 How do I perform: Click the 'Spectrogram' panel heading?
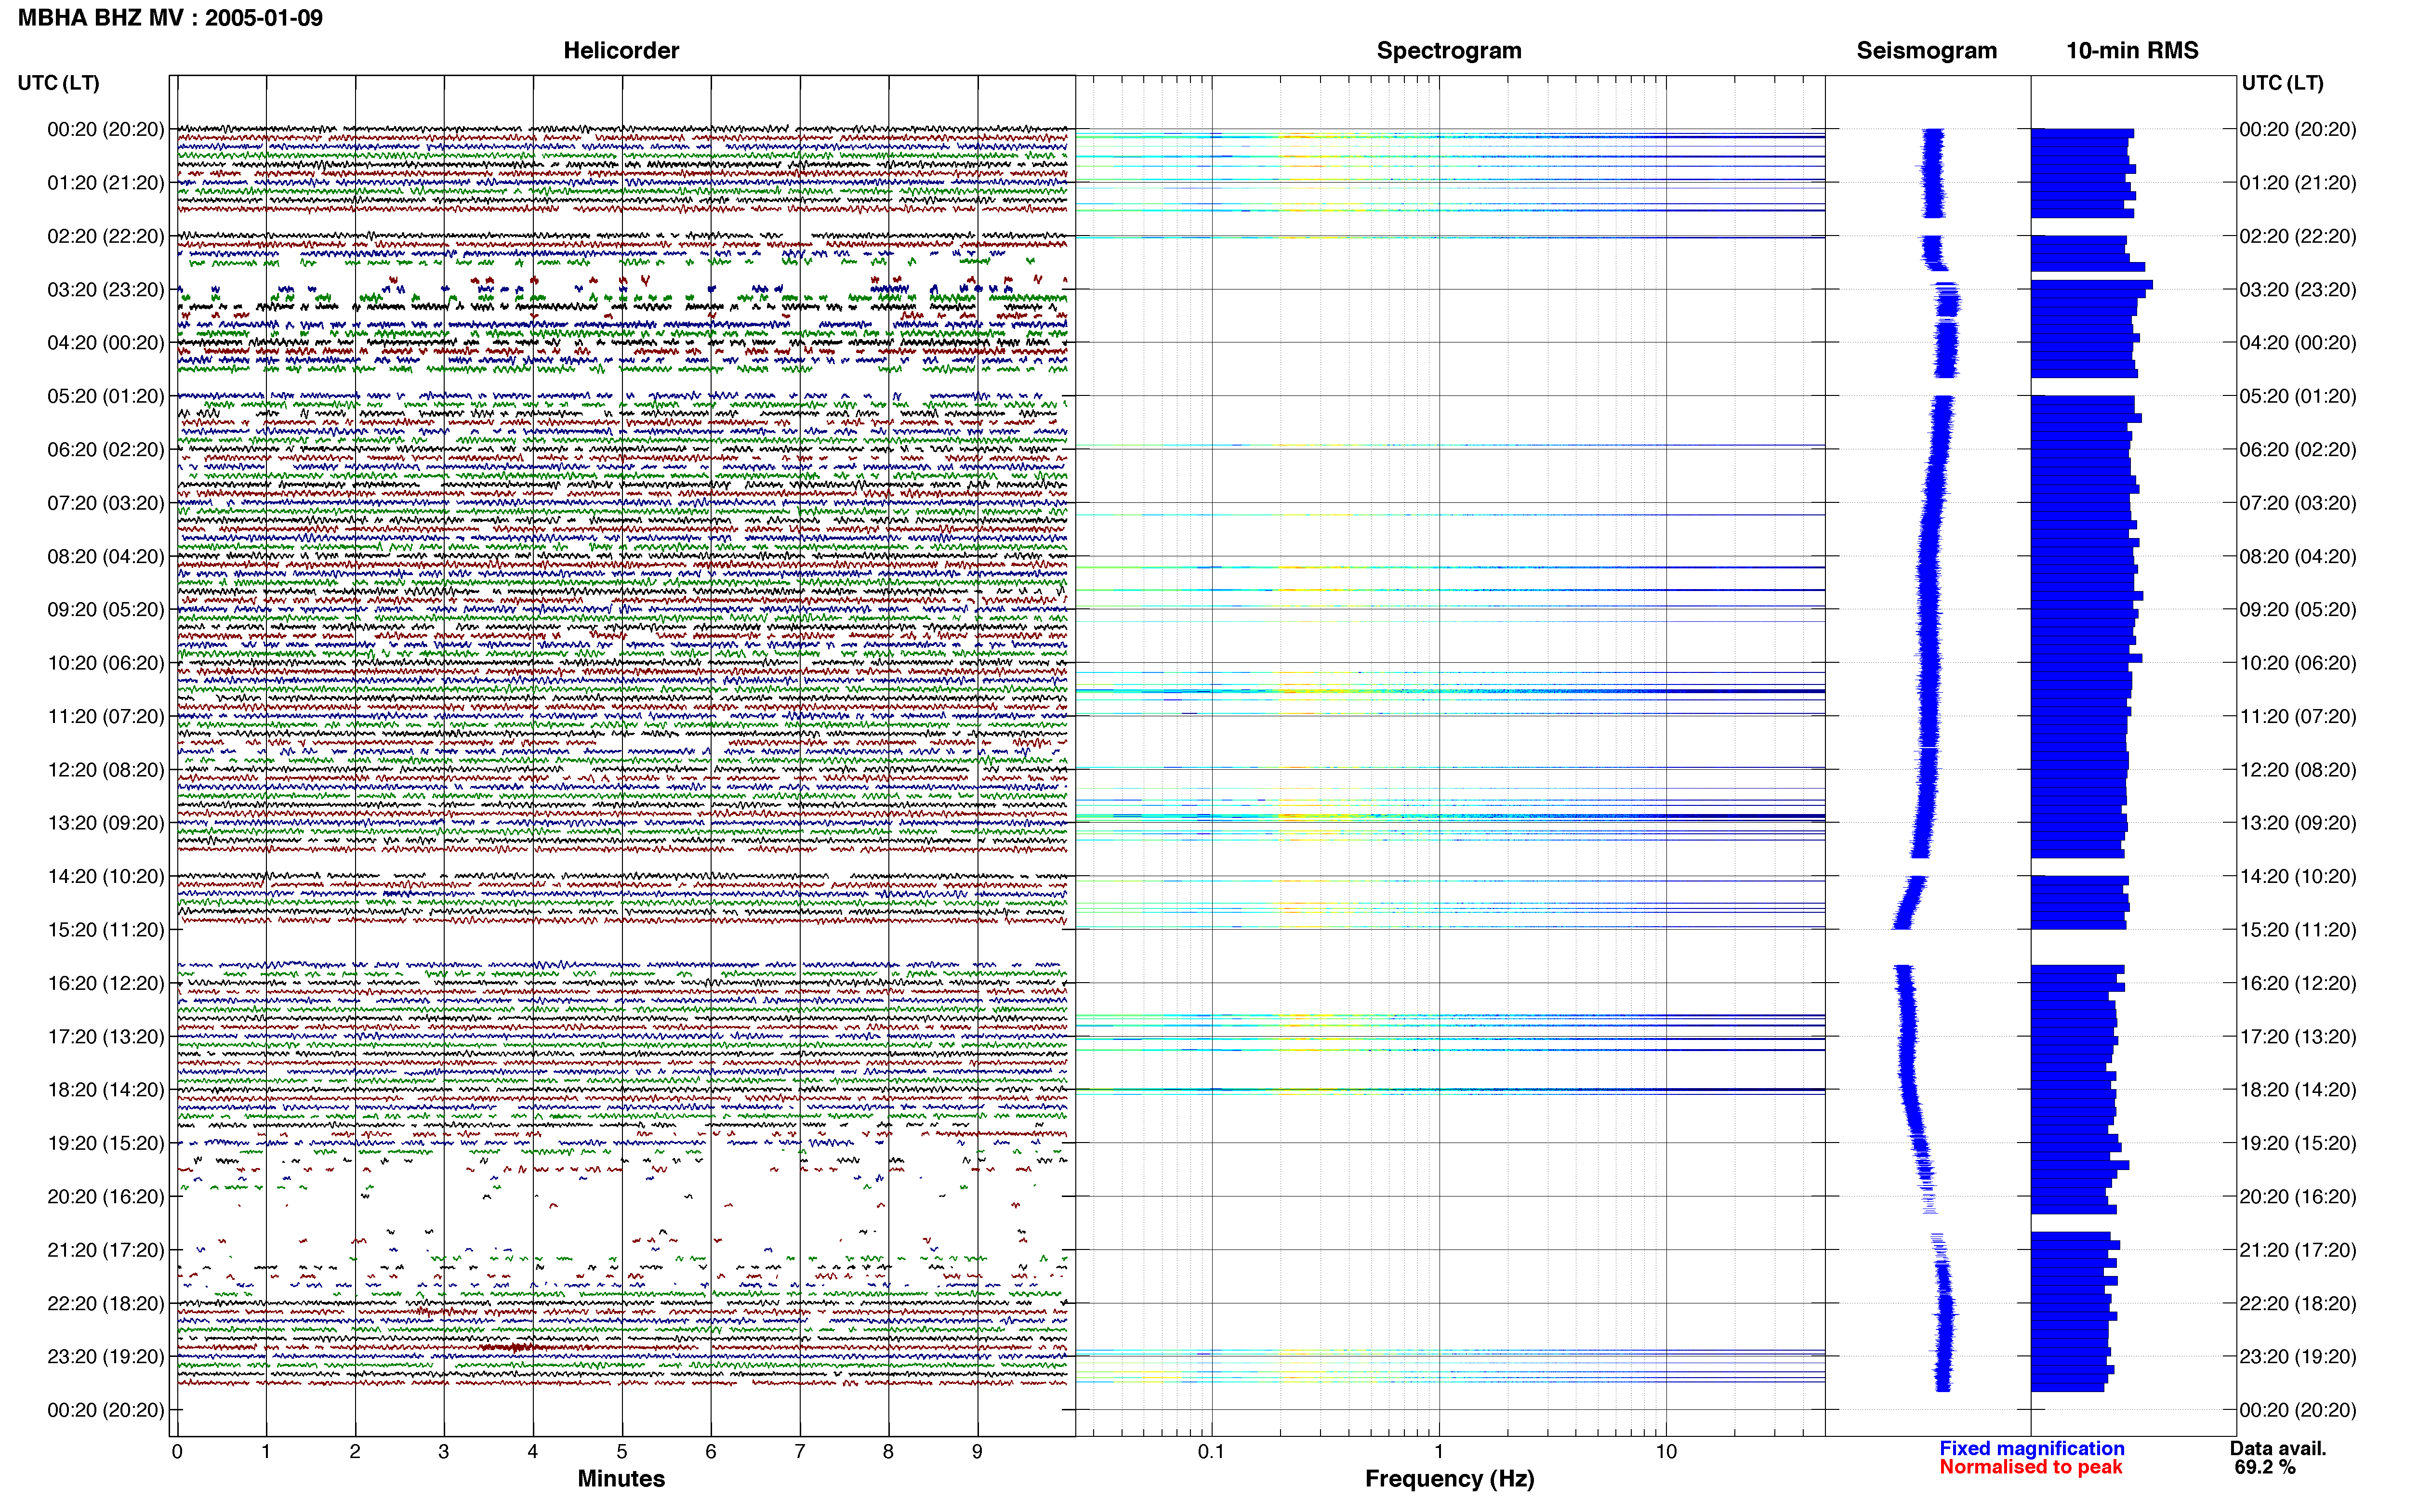tap(1449, 50)
